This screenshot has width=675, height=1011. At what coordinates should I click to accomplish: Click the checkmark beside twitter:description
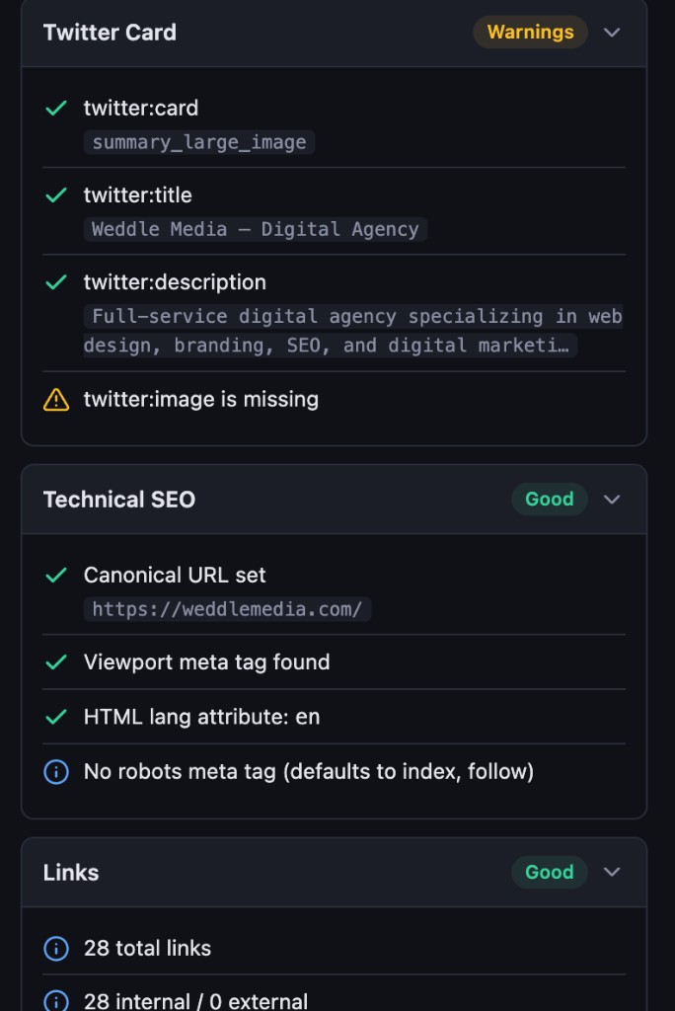(56, 282)
